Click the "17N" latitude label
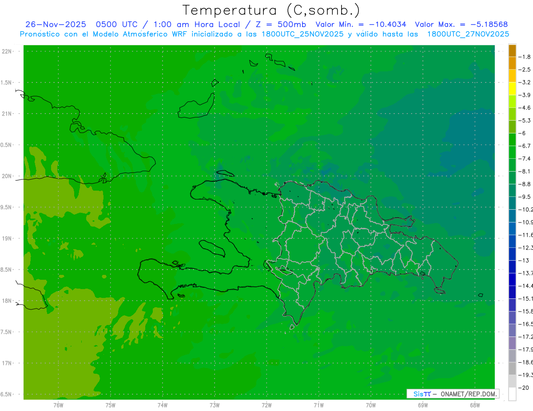The height and width of the screenshot is (411, 533). point(7,363)
